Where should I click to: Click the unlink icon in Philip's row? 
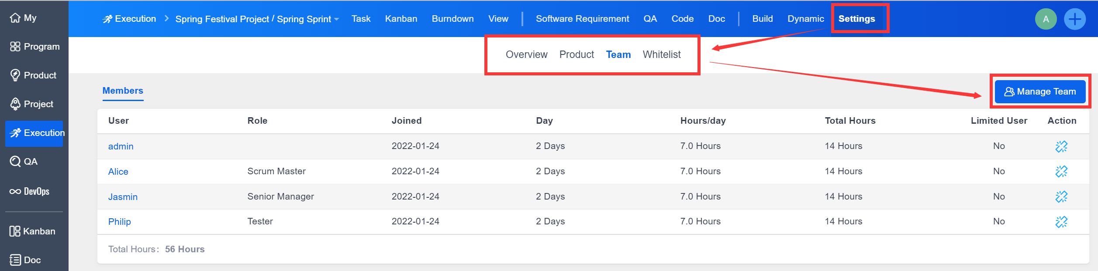1061,222
